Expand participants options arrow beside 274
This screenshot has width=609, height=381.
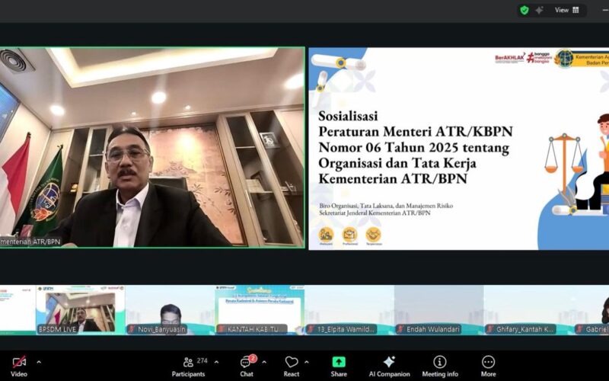coord(216,362)
